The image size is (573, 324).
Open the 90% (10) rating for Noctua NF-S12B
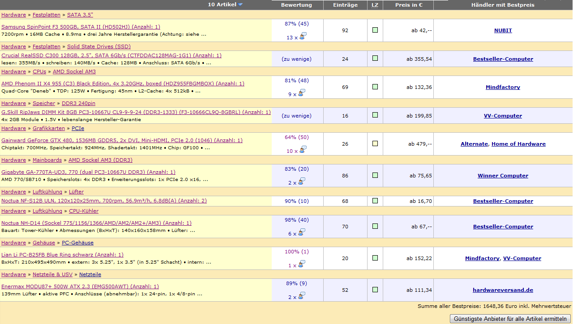click(297, 201)
